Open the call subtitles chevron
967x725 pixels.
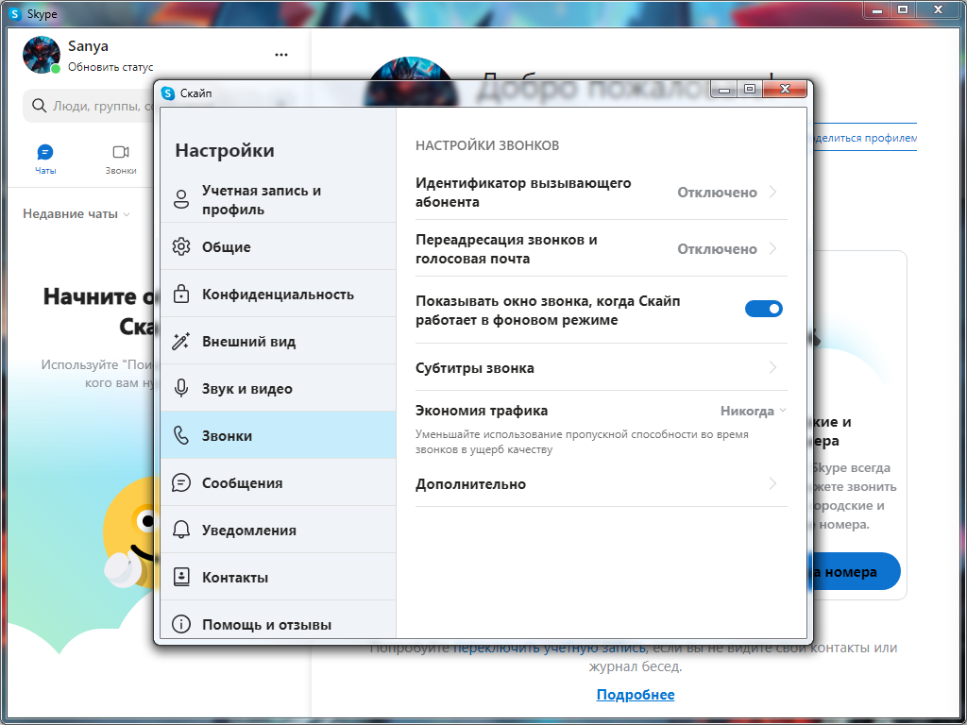(x=773, y=368)
